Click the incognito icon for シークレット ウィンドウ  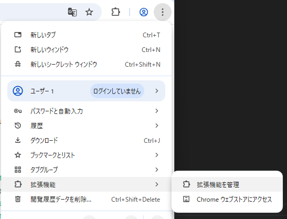(18, 64)
